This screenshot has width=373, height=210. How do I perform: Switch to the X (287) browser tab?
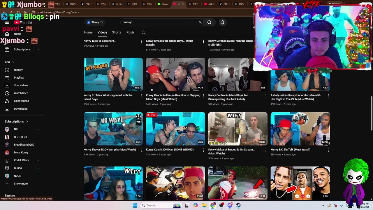(193, 4)
